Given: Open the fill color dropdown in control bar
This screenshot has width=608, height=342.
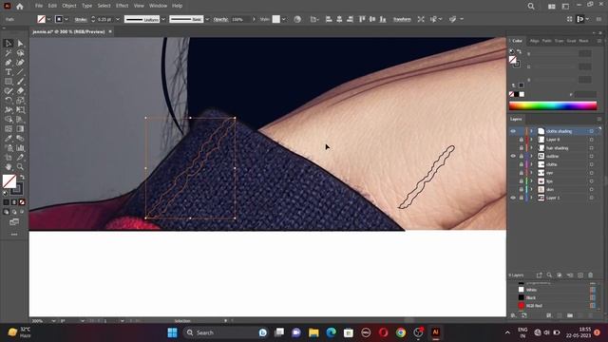Looking at the screenshot, I should 48,19.
